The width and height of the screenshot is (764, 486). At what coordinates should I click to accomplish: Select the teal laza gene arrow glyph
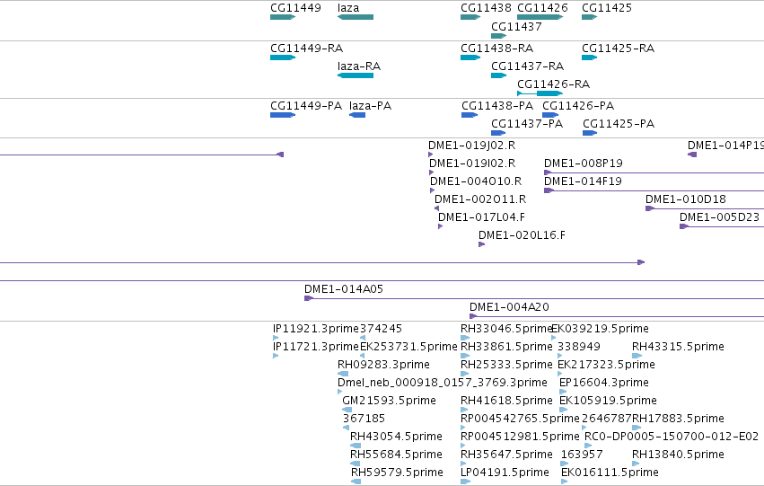coord(356,17)
